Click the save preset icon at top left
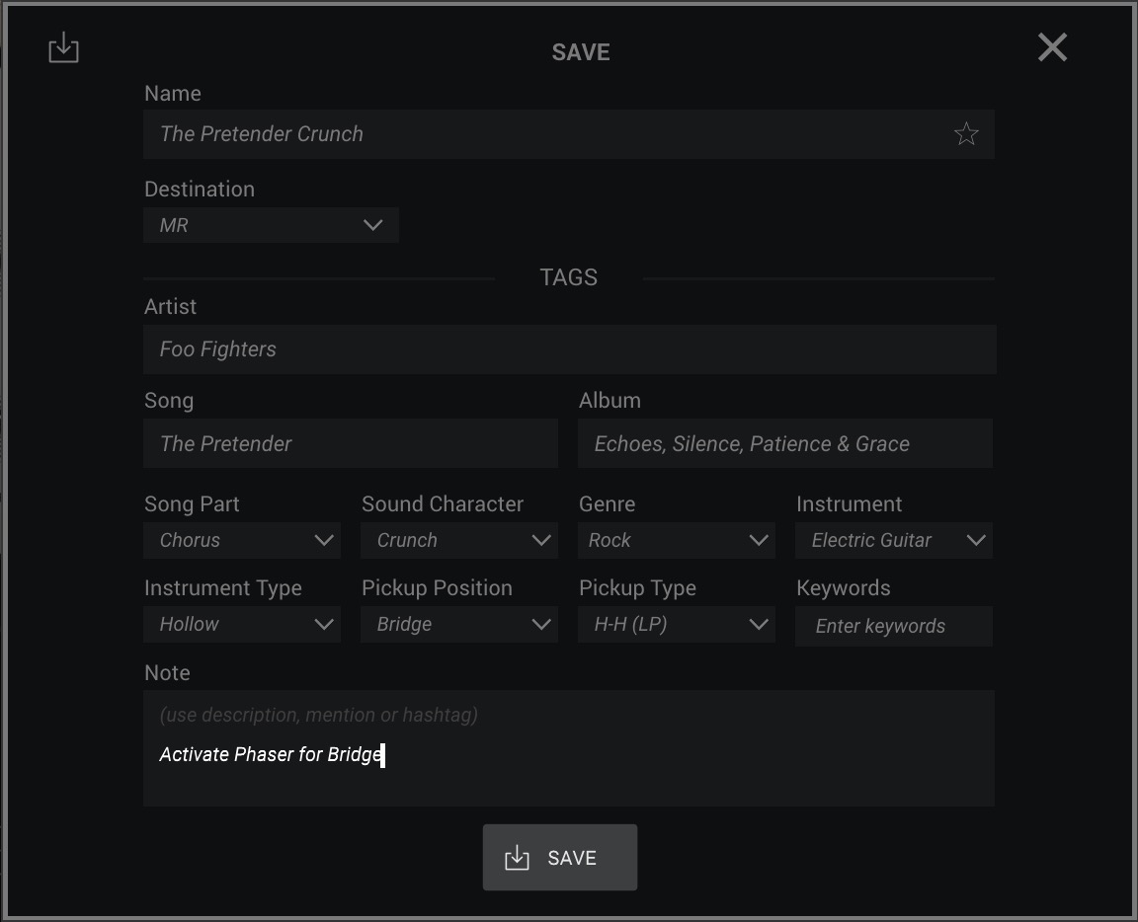 point(64,48)
